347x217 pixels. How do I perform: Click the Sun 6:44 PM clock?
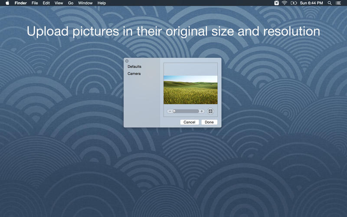click(311, 3)
